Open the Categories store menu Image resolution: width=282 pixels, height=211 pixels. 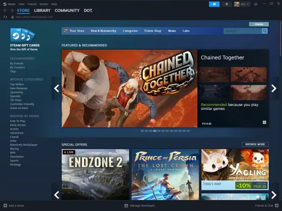130,31
